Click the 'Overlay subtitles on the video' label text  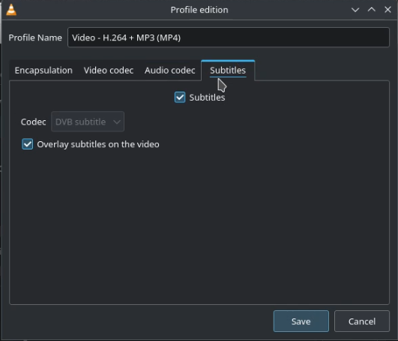click(98, 144)
